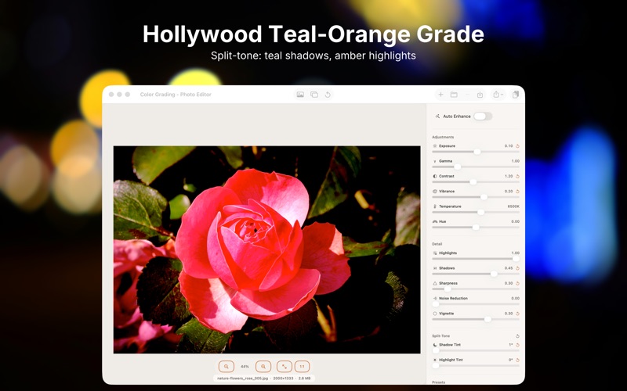Click the 1:1 actual size button
The width and height of the screenshot is (627, 391).
(x=302, y=366)
